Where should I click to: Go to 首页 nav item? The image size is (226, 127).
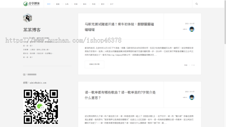[x=49, y=4]
